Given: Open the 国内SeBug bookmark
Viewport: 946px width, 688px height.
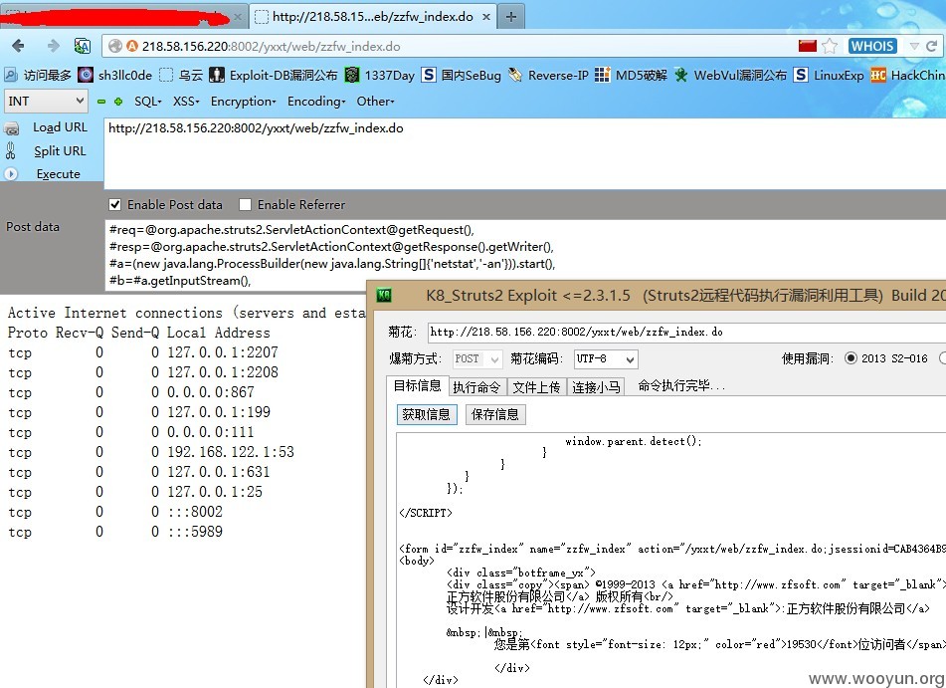Looking at the screenshot, I should point(462,75).
